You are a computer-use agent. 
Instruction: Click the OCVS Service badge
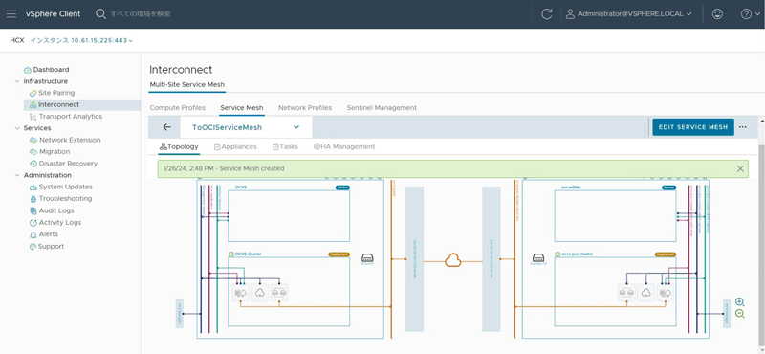tap(342, 188)
